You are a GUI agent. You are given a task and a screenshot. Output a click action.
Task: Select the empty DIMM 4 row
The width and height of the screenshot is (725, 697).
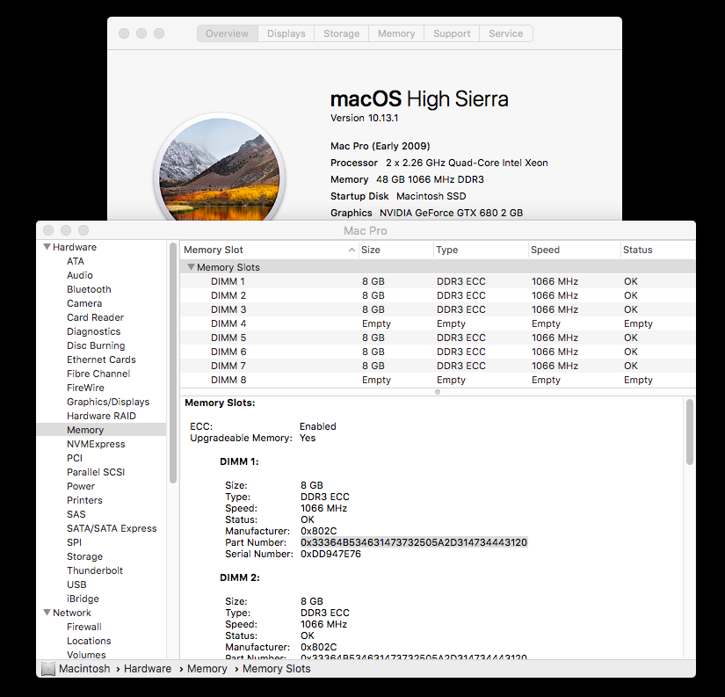[438, 323]
